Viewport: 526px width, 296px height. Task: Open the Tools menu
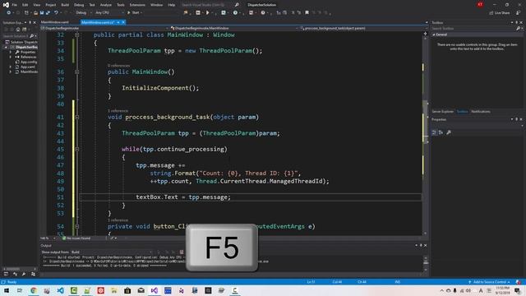121,5
